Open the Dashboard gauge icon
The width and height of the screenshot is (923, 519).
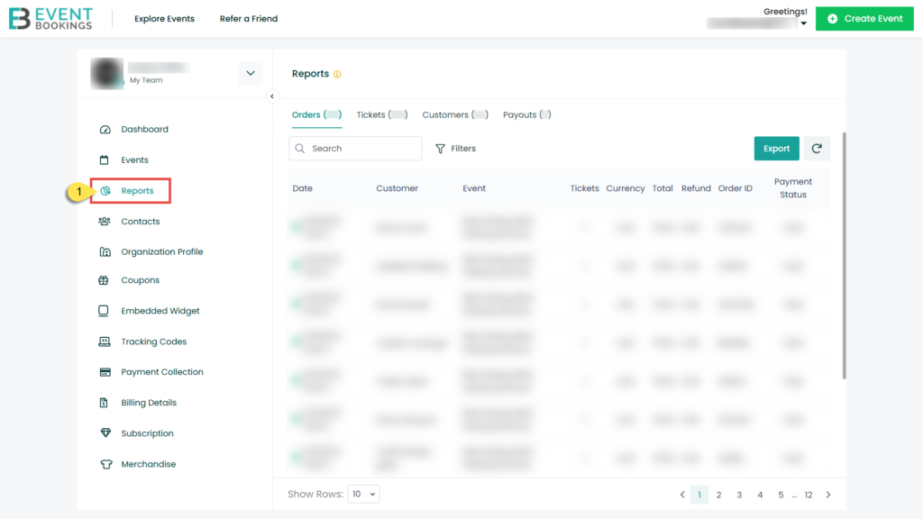tap(105, 130)
